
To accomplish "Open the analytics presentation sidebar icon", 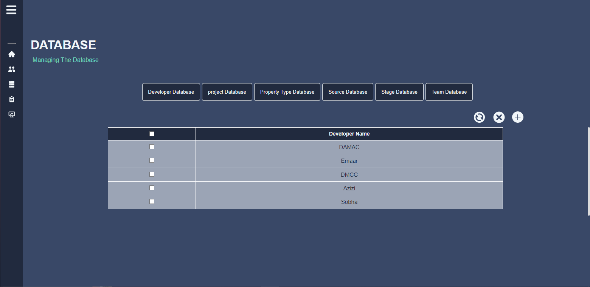I will pos(12,114).
